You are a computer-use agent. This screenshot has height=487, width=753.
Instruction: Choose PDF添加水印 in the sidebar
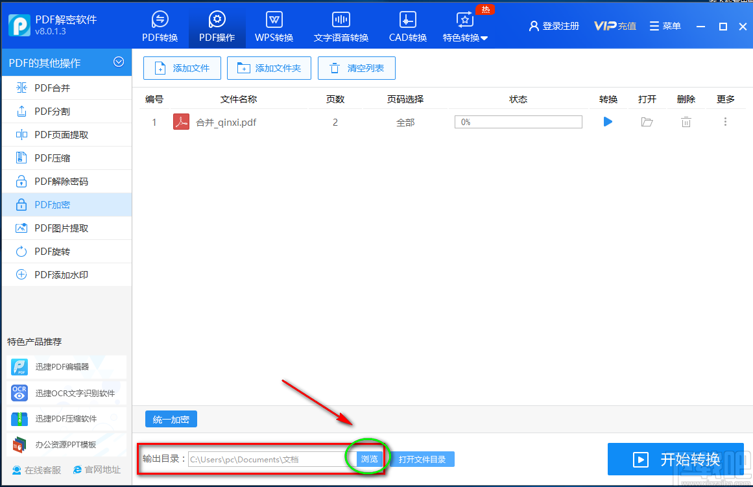[67, 275]
